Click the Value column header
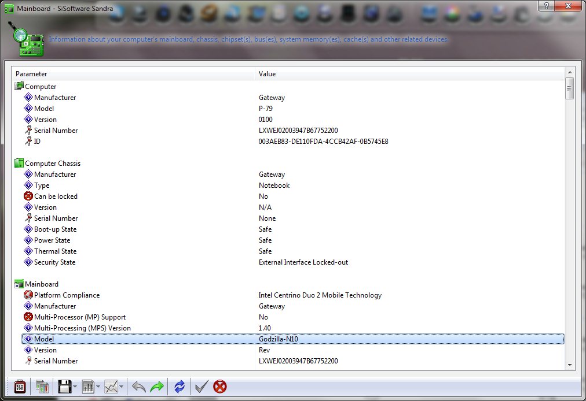Viewport: 586px width, 401px height. (x=410, y=74)
